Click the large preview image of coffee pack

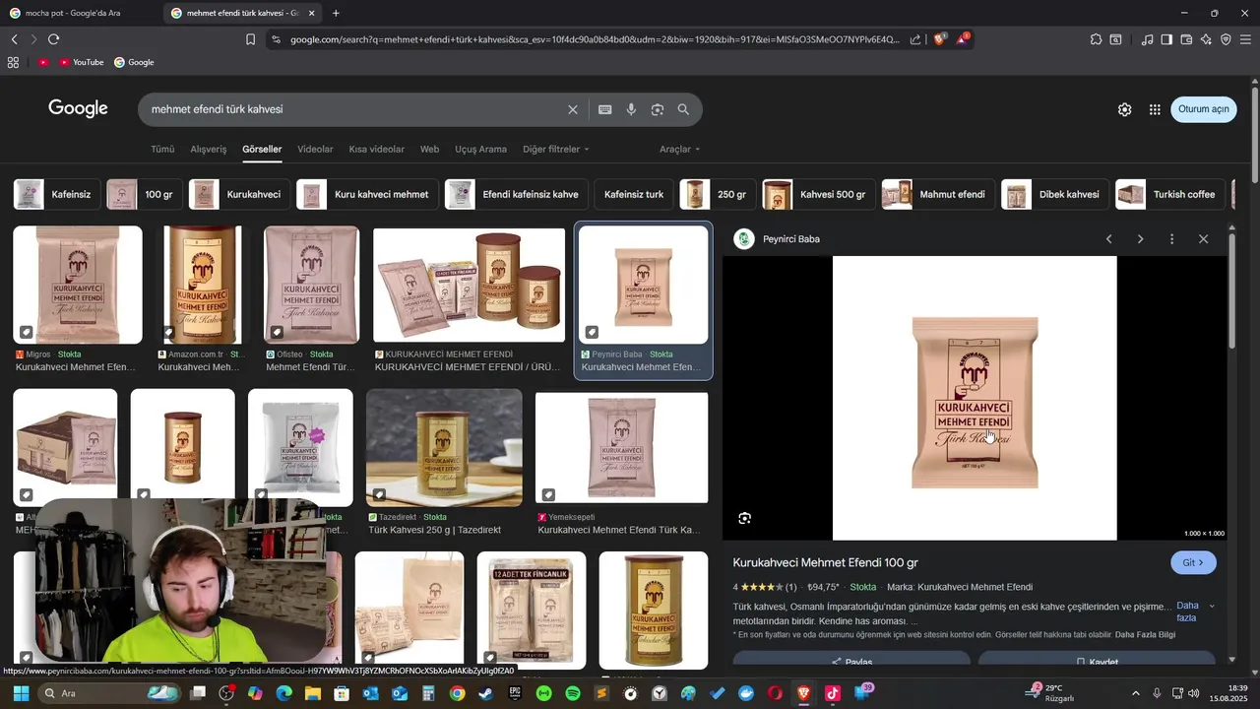tap(975, 398)
